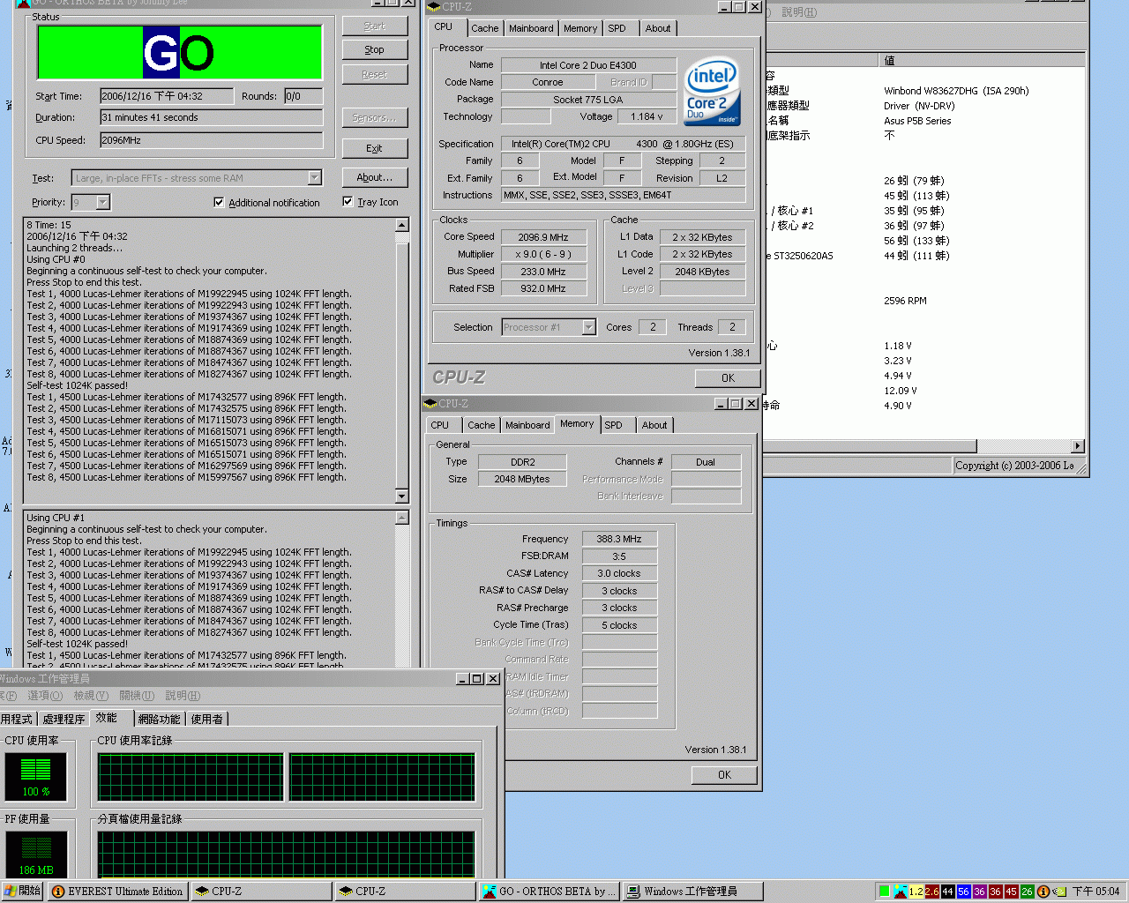Click scroll-up arrow of CPU #0 log
Viewport: 1129px width, 903px height.
(x=402, y=225)
